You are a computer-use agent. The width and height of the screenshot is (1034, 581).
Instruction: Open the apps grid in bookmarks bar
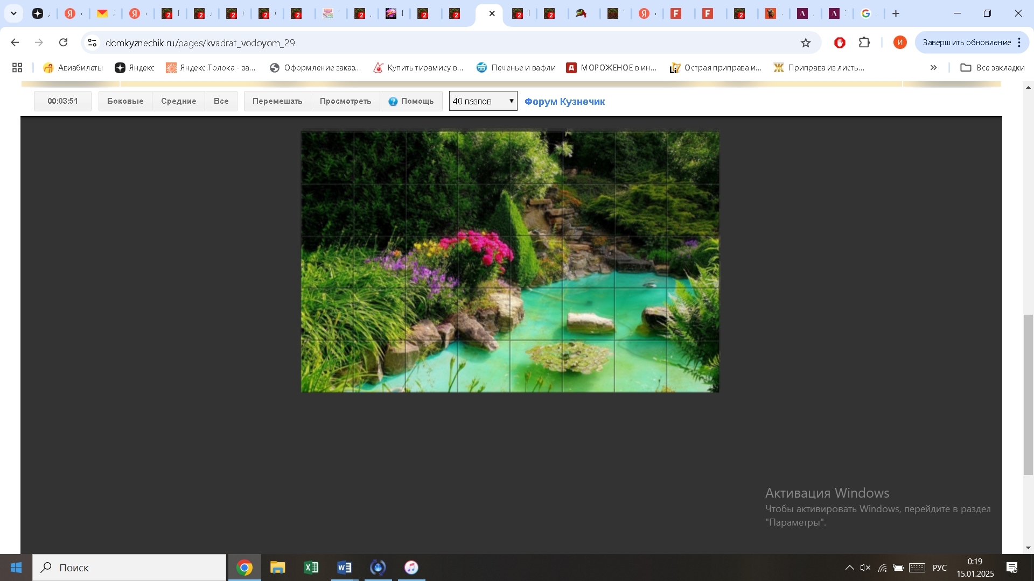17,67
